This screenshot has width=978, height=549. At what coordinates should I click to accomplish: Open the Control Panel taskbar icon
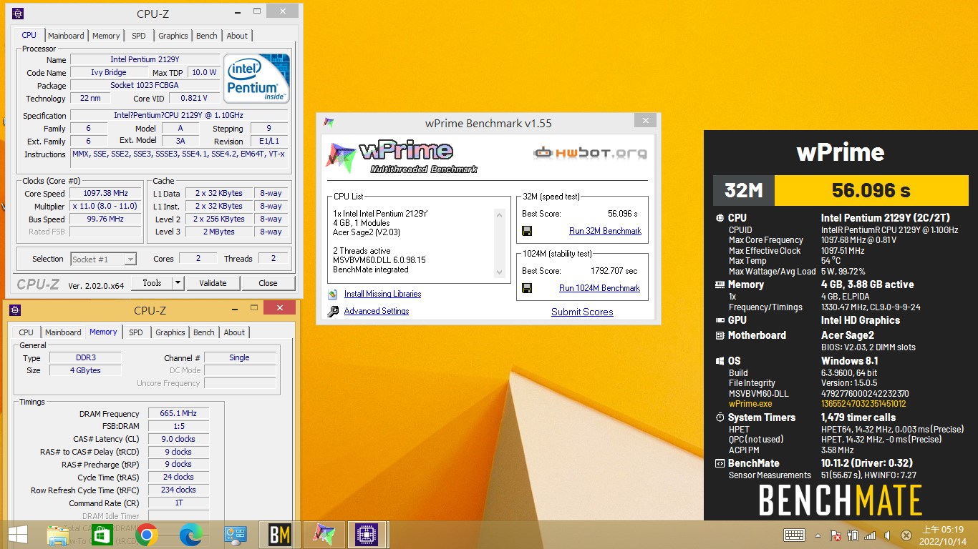236,535
